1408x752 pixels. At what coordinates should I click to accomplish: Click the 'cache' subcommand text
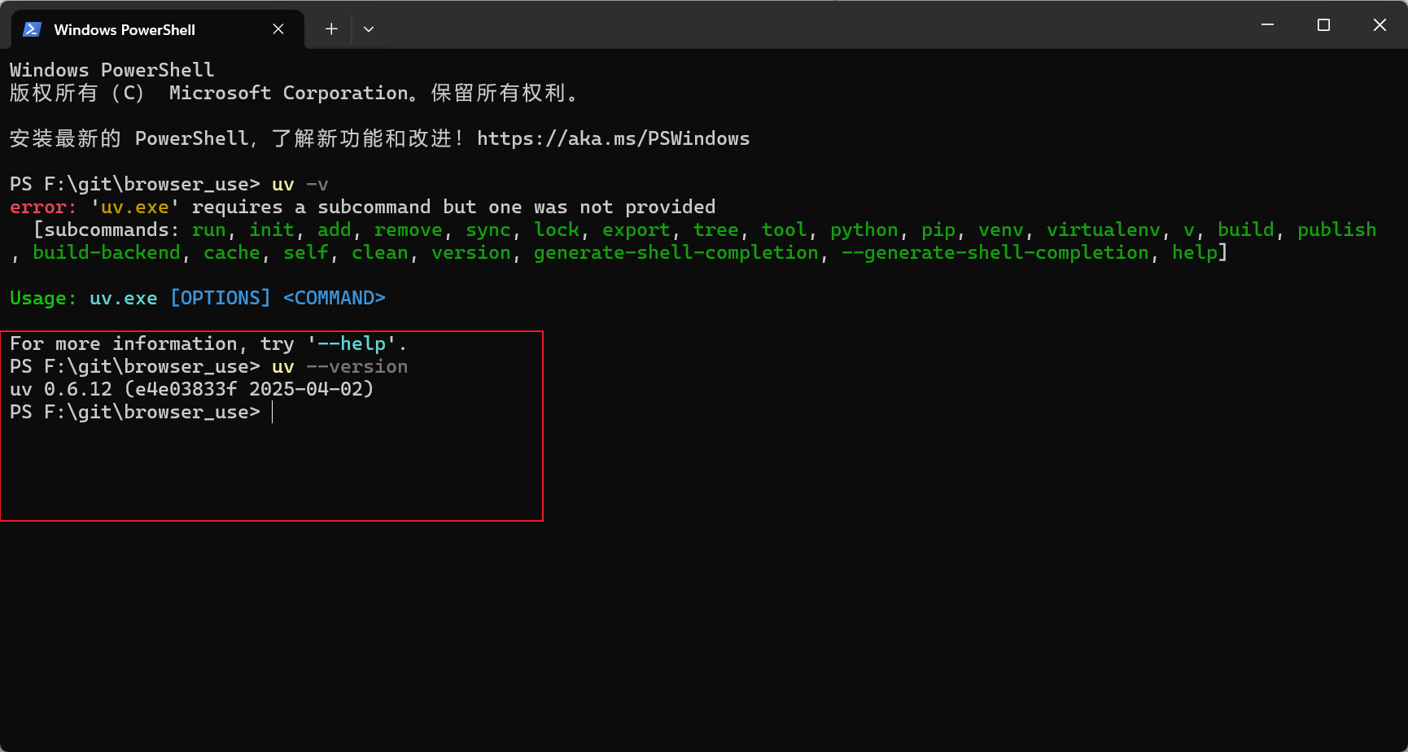pos(231,252)
